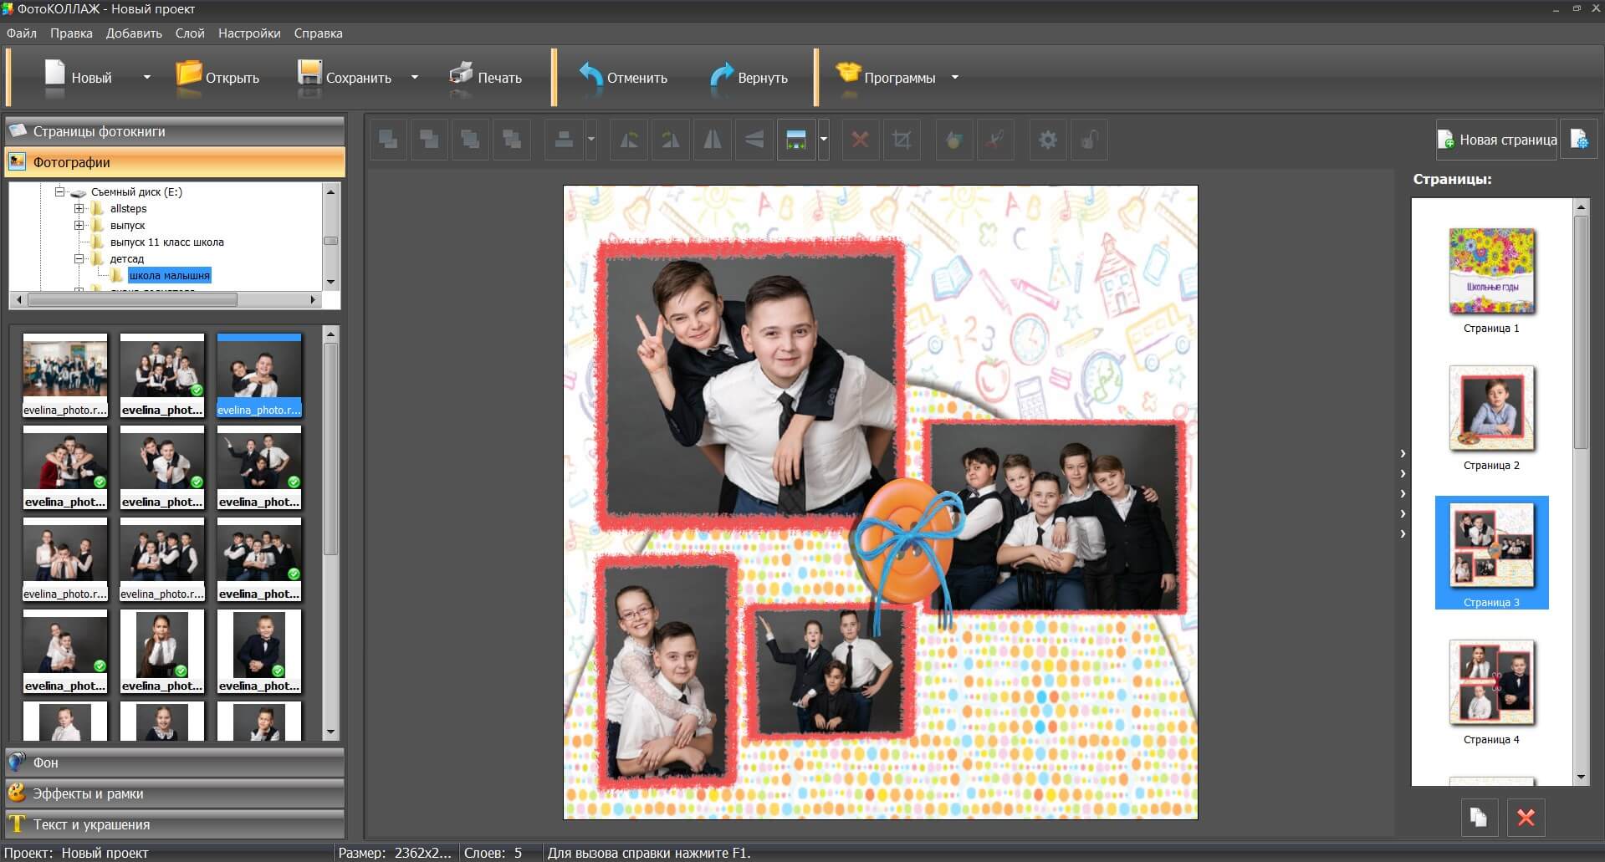Open the align objects dropdown arrow
The width and height of the screenshot is (1605, 862).
pos(591,140)
